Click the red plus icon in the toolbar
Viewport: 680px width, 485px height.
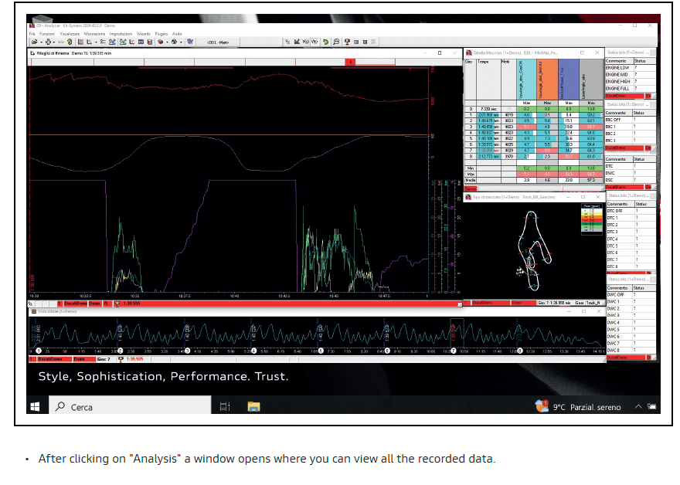click(48, 42)
